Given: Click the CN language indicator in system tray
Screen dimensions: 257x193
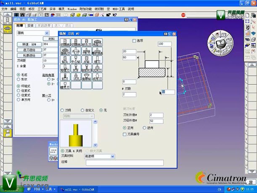Looking at the screenshot, I should [x=220, y=189].
